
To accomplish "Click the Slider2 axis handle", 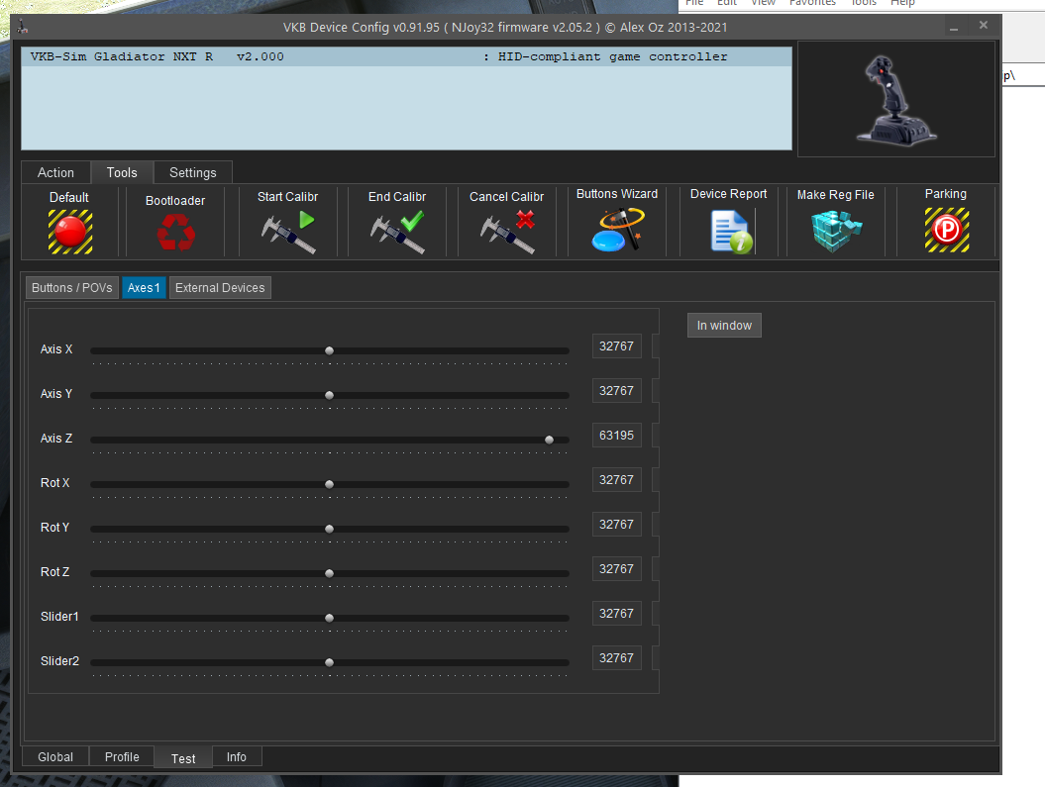I will pyautogui.click(x=329, y=662).
